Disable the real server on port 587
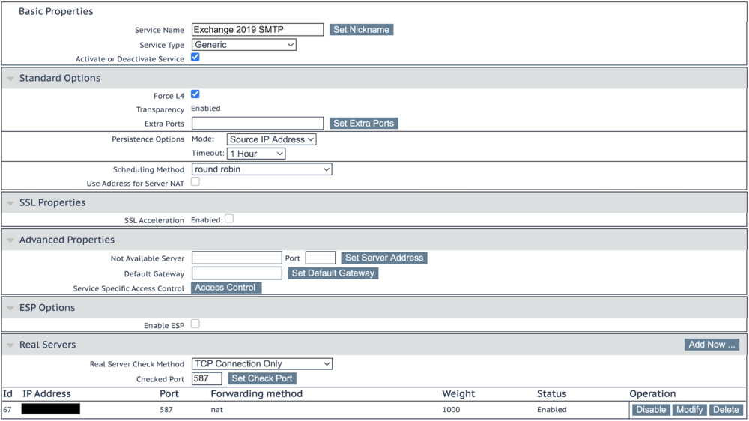Image resolution: width=749 pixels, height=421 pixels. coord(651,410)
